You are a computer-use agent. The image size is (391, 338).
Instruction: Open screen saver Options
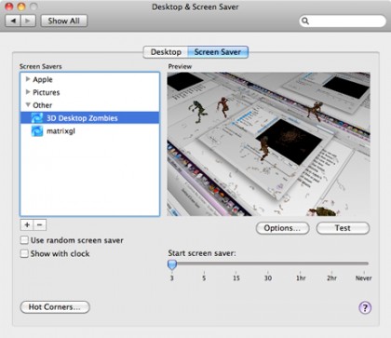click(282, 228)
